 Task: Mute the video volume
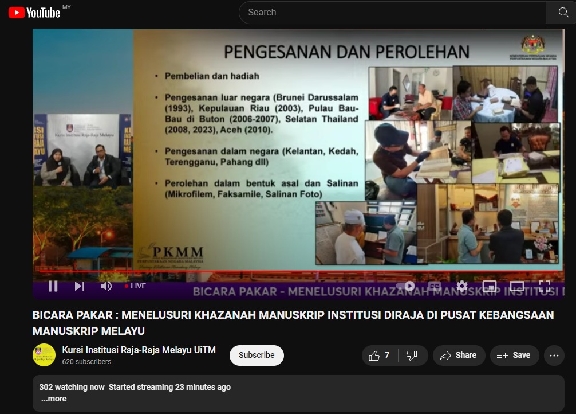106,286
